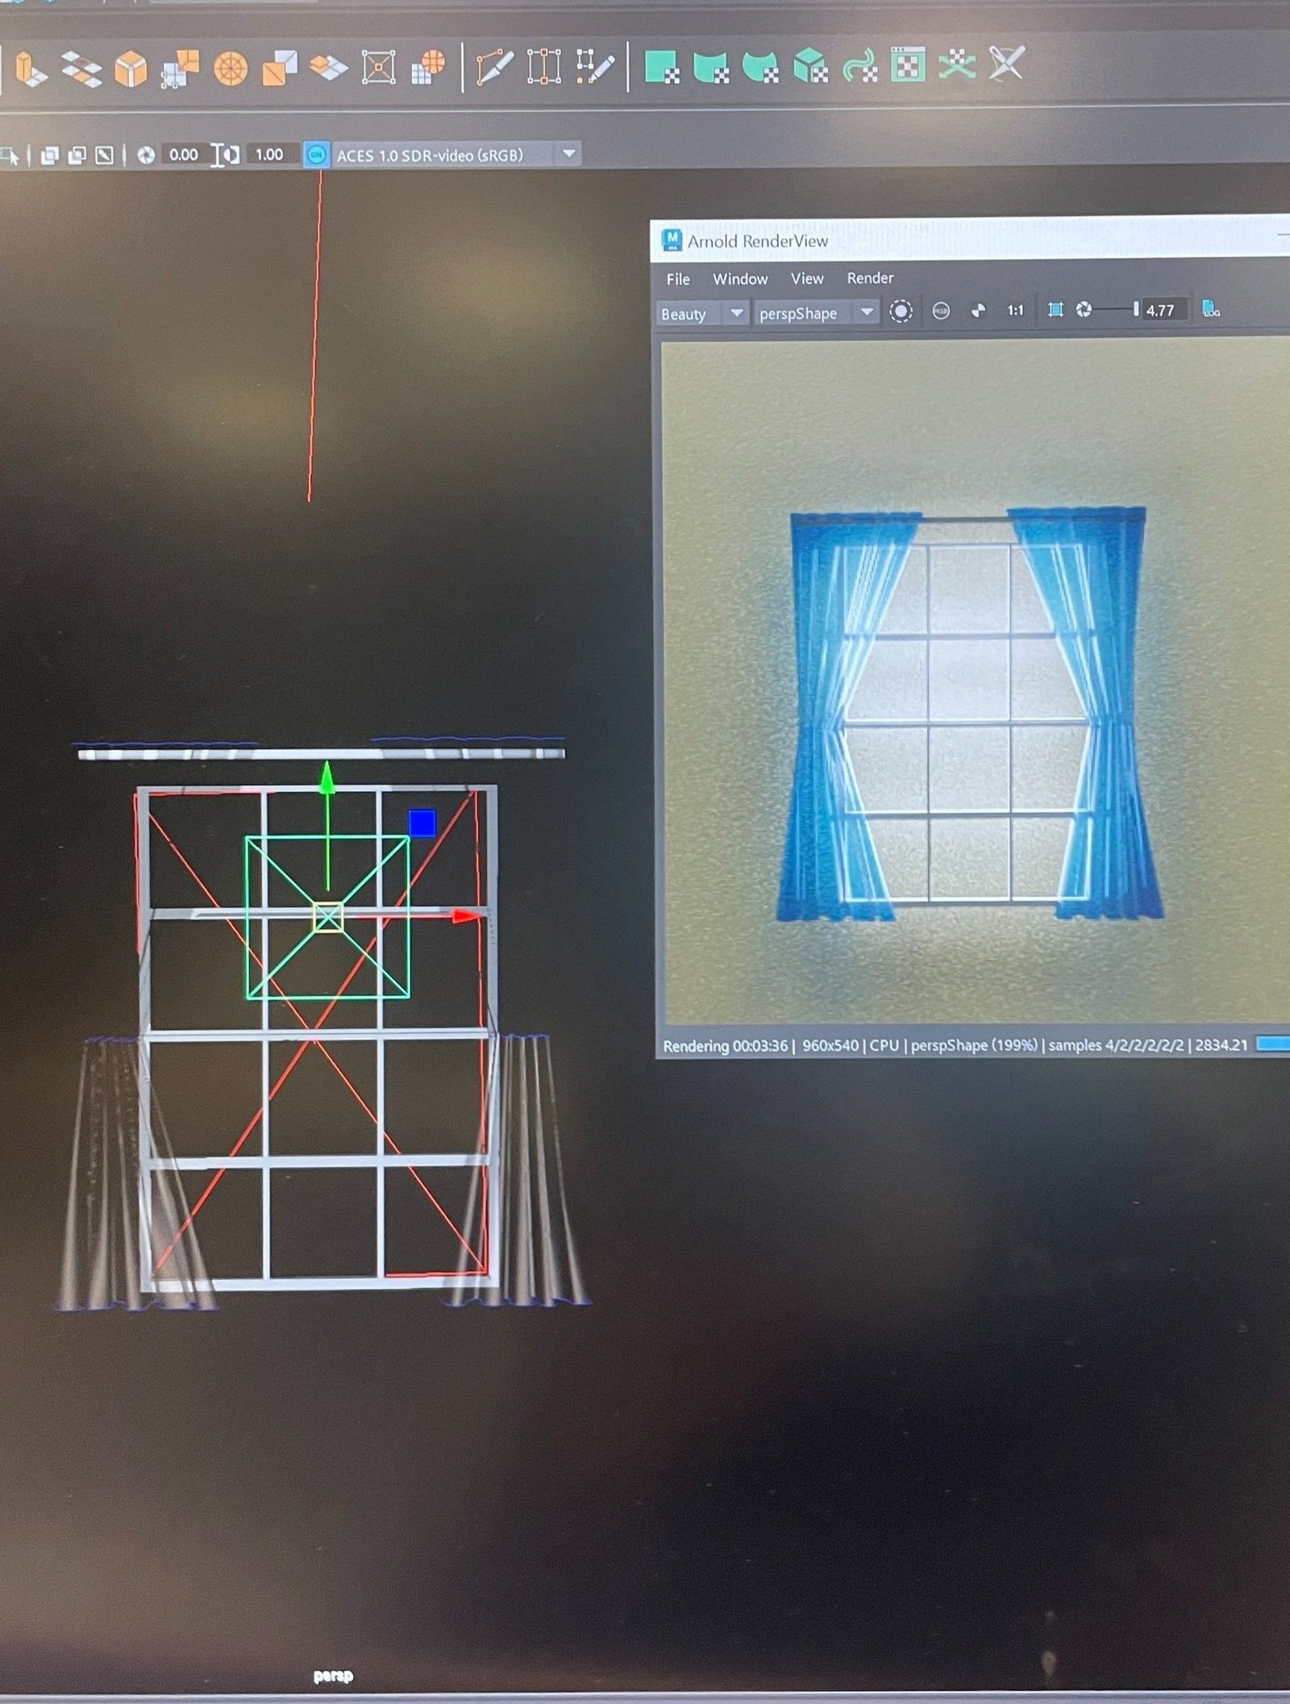
Task: Open the perspShape camera dropdown
Action: click(816, 313)
